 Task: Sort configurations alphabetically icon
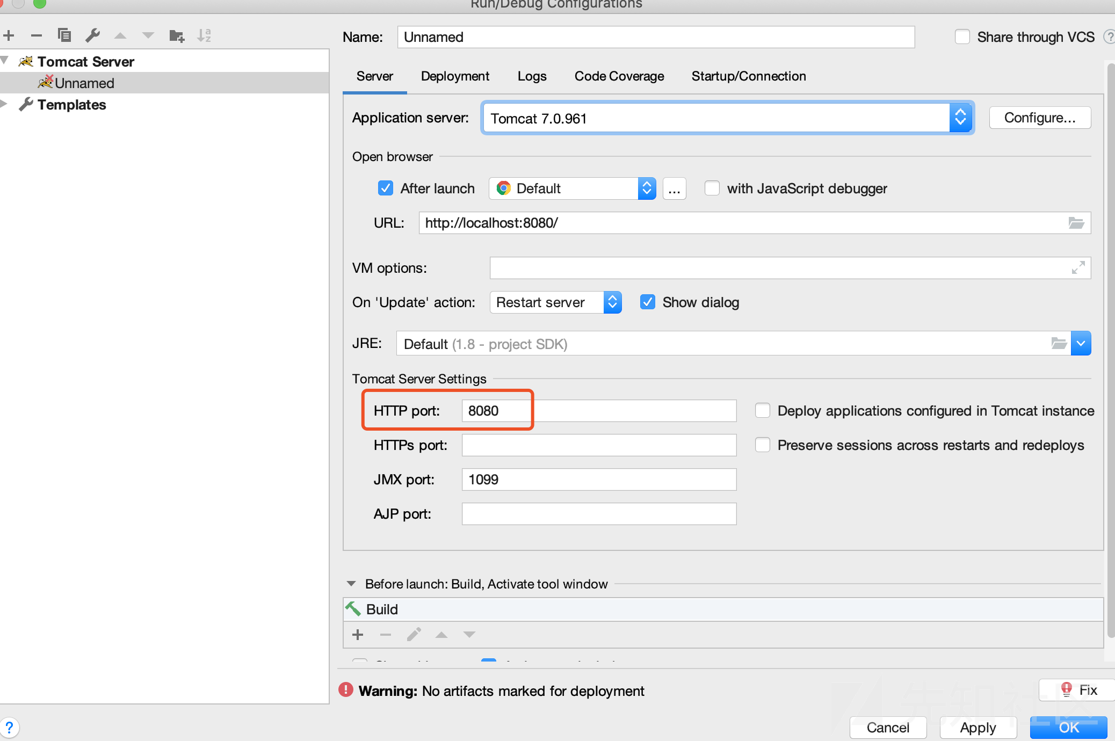click(204, 35)
